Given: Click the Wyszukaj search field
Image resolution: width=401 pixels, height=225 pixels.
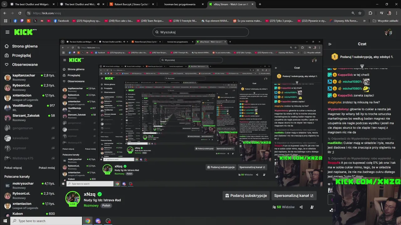Looking at the screenshot, I should (200, 32).
